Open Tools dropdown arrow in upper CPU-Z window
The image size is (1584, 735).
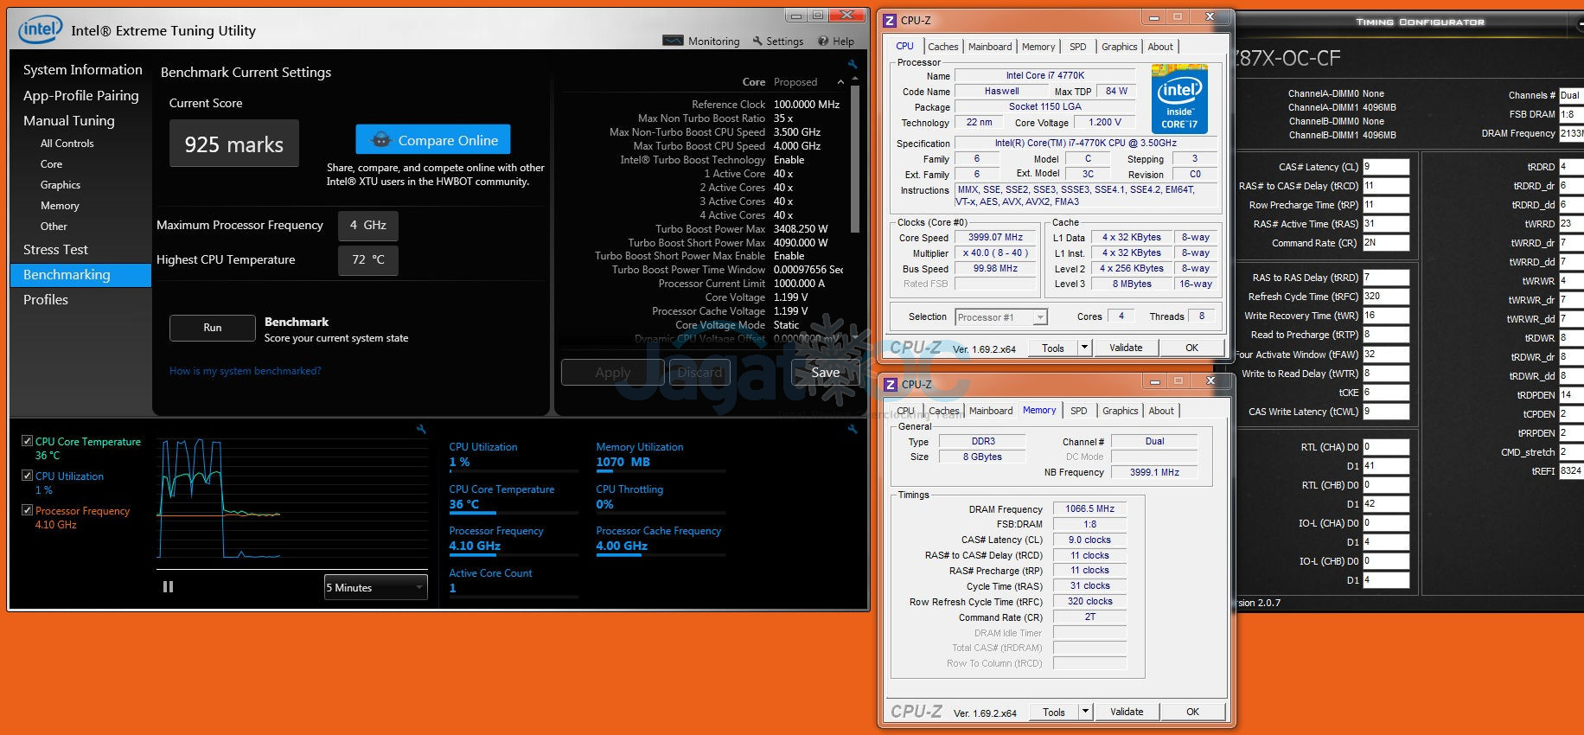[x=1084, y=348]
